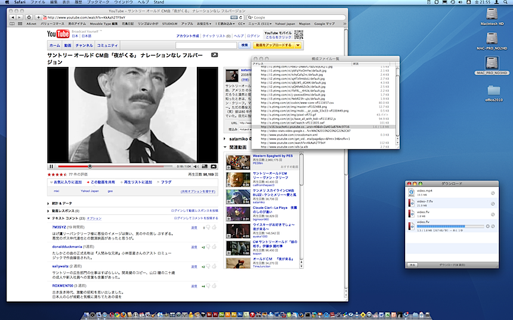Select MAC_PRO_NO3HD drive on desktop
513x320 pixels.
click(x=492, y=63)
